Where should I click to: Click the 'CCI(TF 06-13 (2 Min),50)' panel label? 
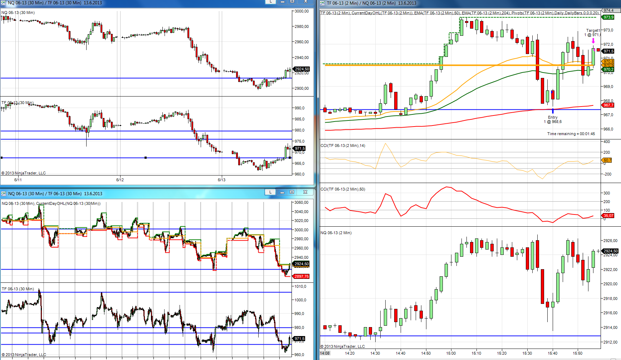[x=343, y=189]
